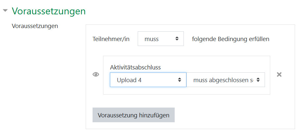Toggle the eye visibility icon for restriction
This screenshot has height=133, width=298.
[96, 74]
